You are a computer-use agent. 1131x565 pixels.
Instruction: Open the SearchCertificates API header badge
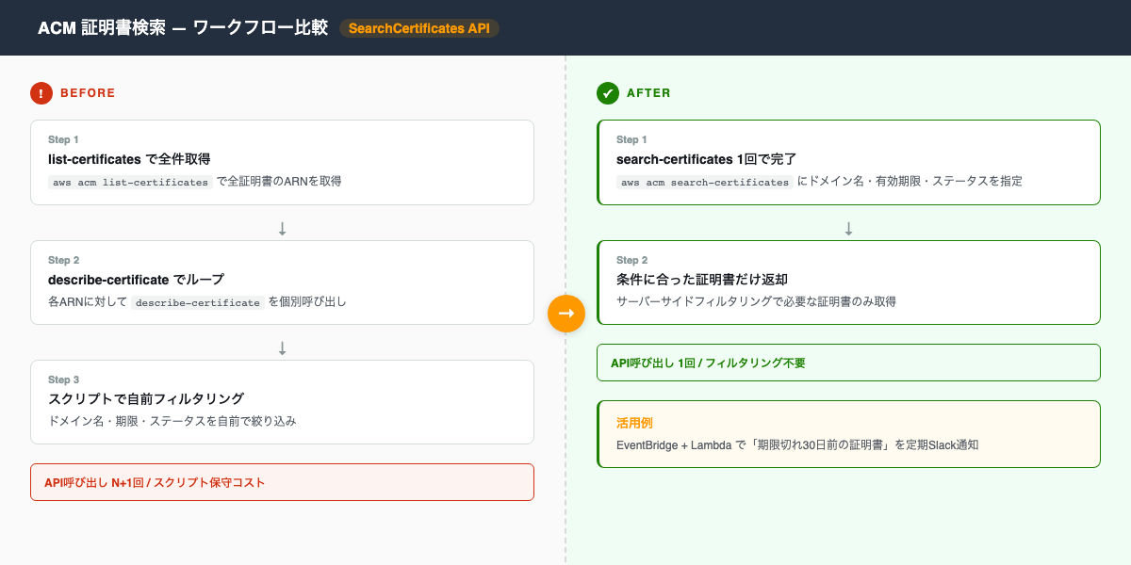coord(419,28)
